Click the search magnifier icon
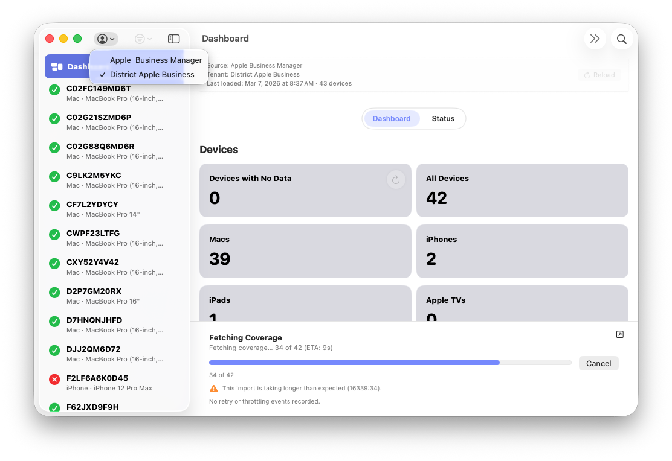 pyautogui.click(x=621, y=38)
